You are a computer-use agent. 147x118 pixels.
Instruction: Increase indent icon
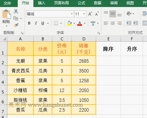pos(136,23)
